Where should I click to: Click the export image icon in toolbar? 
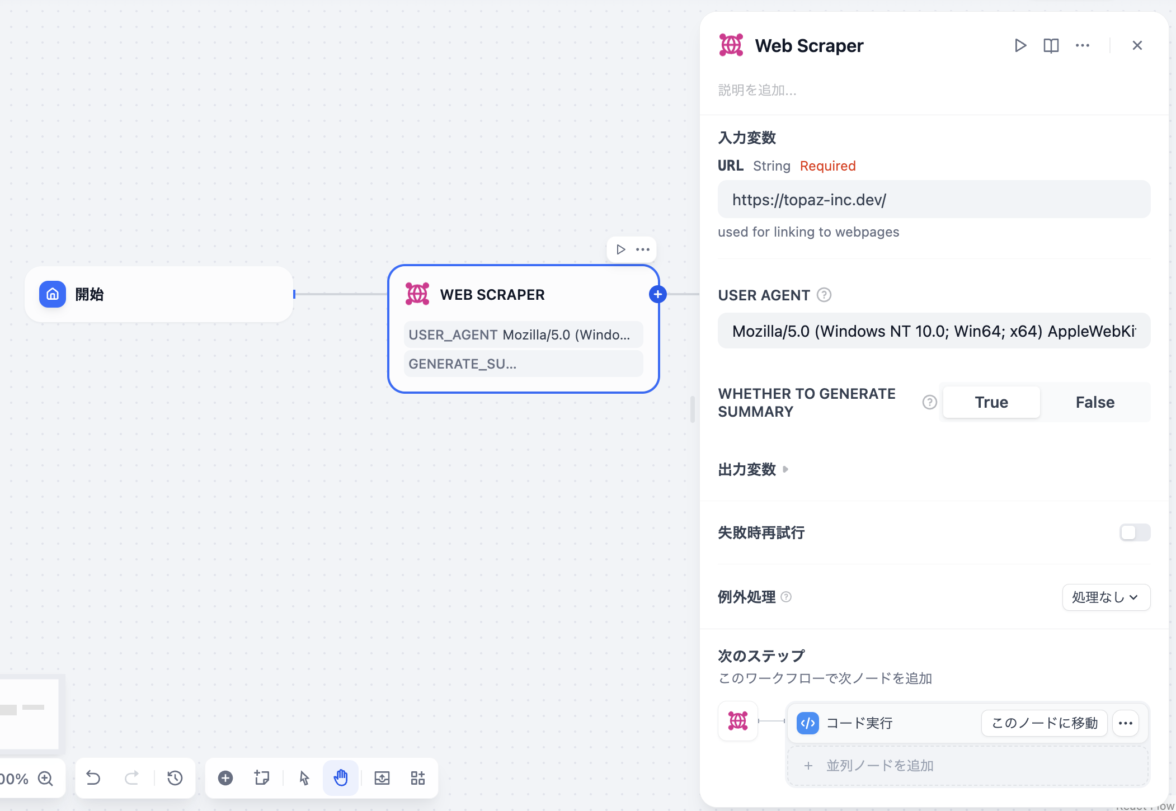[x=382, y=778]
